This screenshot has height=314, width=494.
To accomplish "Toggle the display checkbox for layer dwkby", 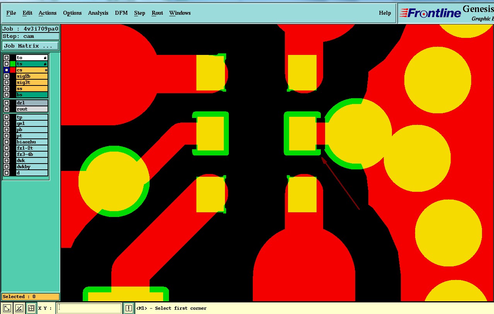I will point(7,167).
